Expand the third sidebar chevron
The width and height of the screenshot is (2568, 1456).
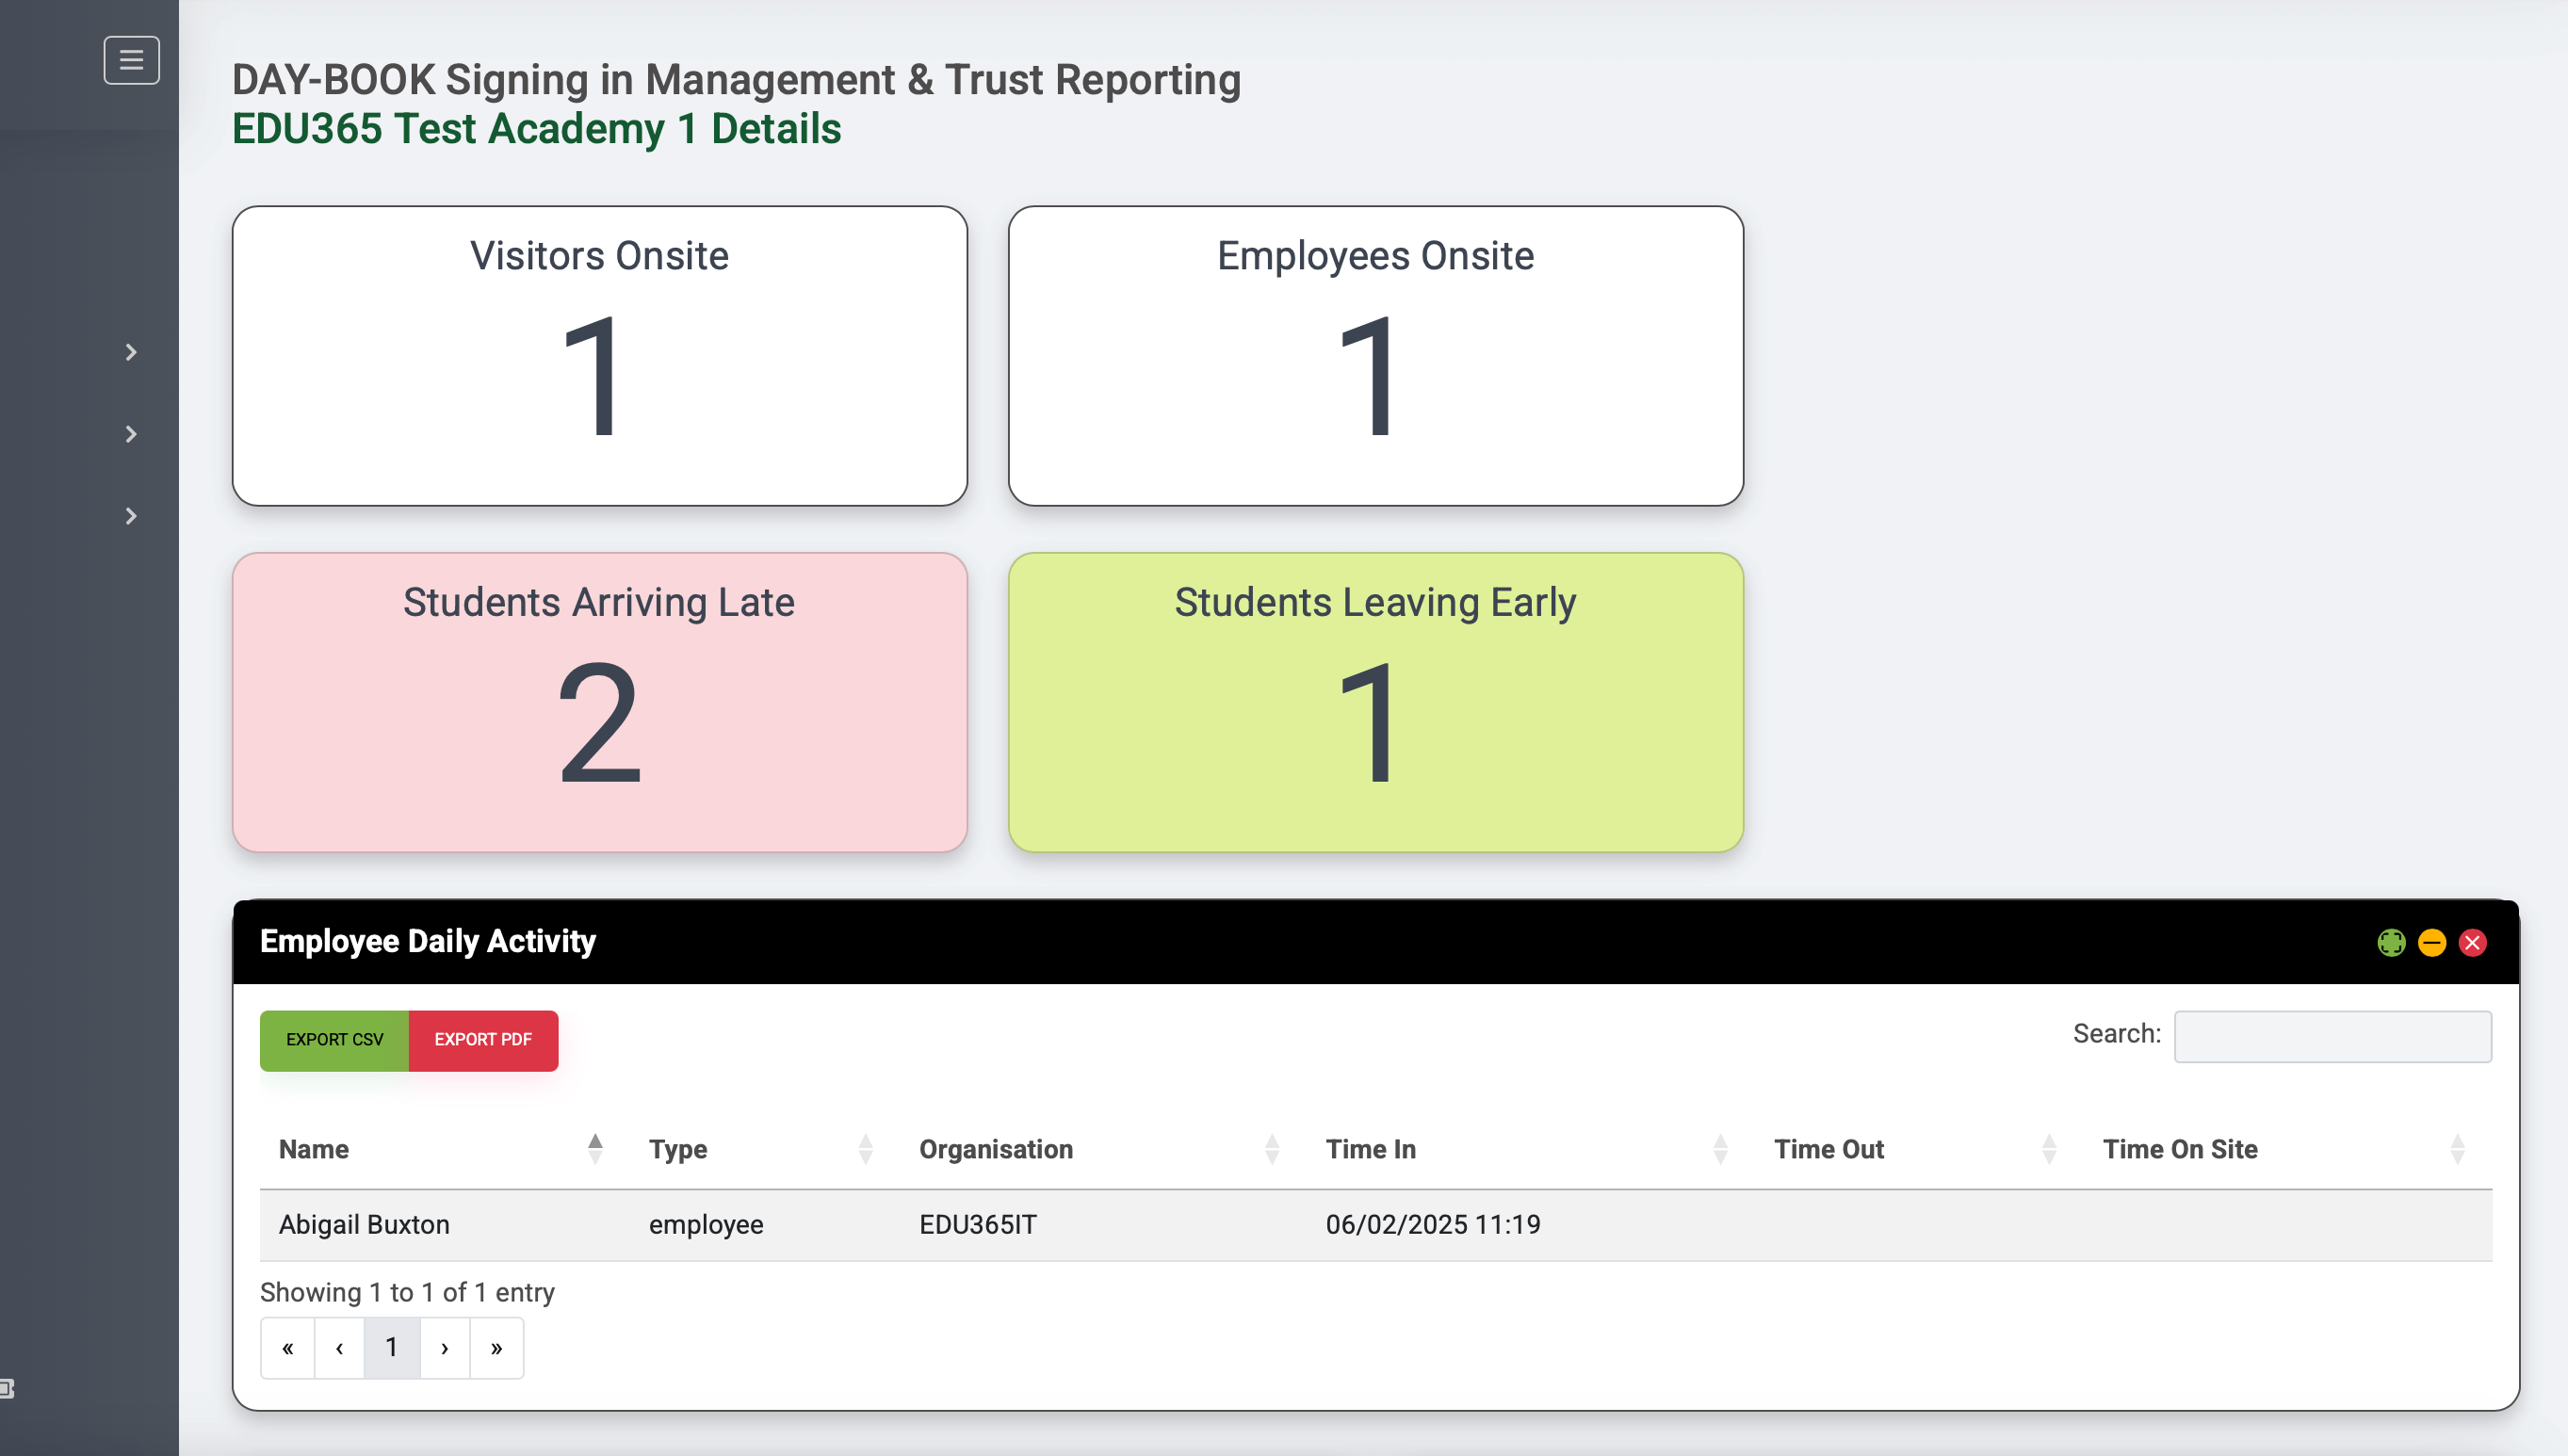[x=131, y=516]
